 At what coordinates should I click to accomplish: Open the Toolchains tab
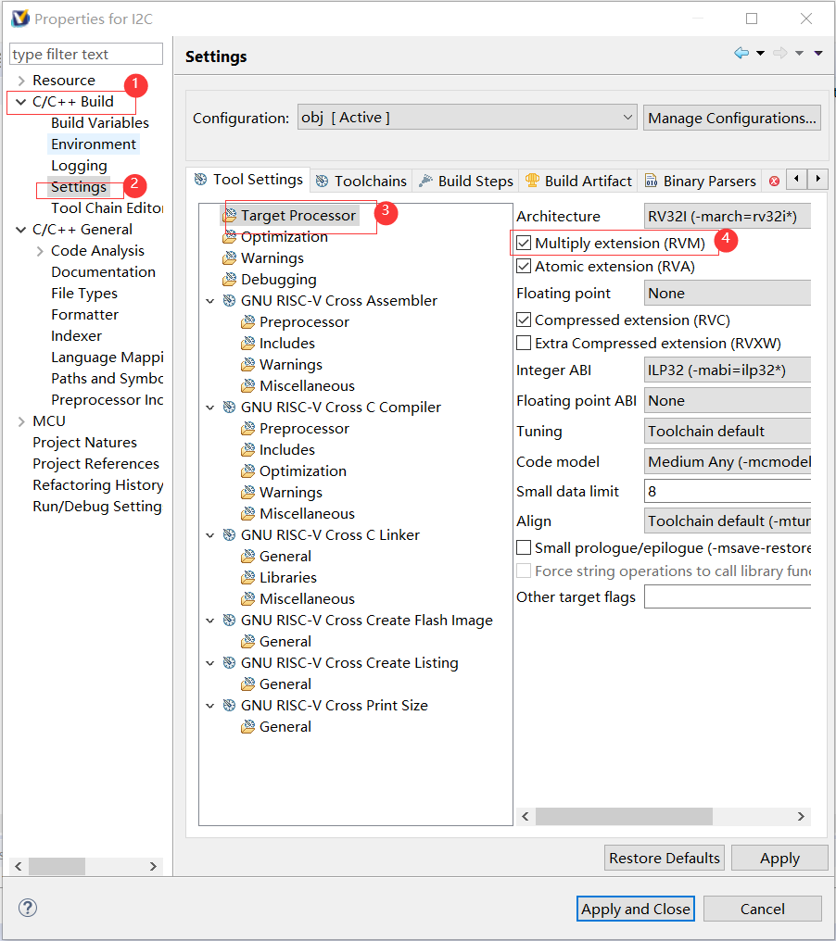[361, 181]
